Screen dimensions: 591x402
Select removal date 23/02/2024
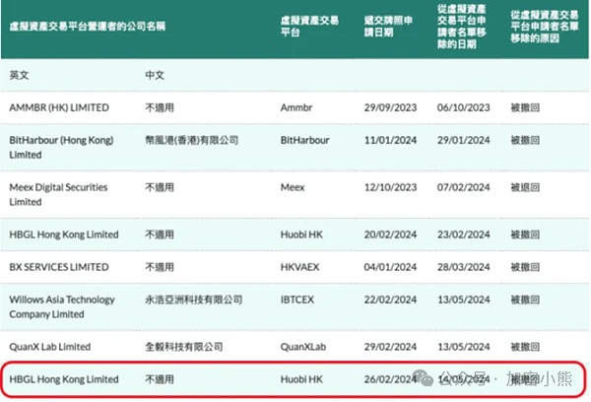coord(464,234)
